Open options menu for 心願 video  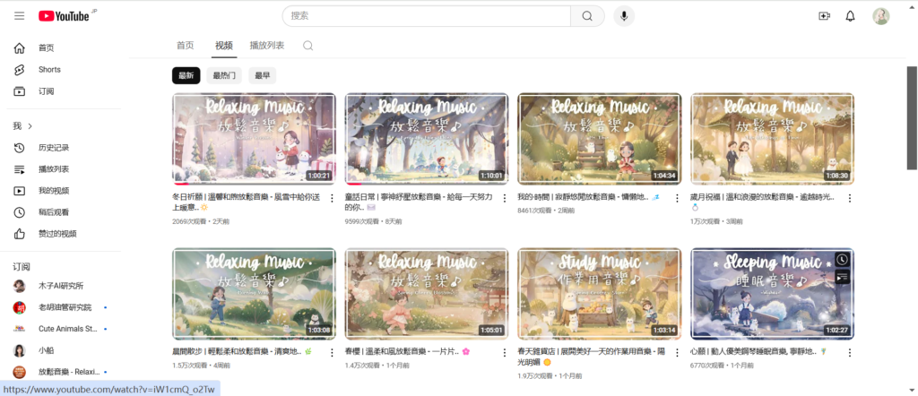[850, 353]
